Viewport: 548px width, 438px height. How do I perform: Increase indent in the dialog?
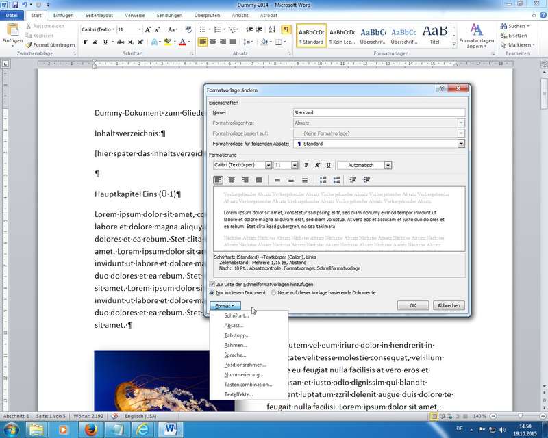coord(366,180)
